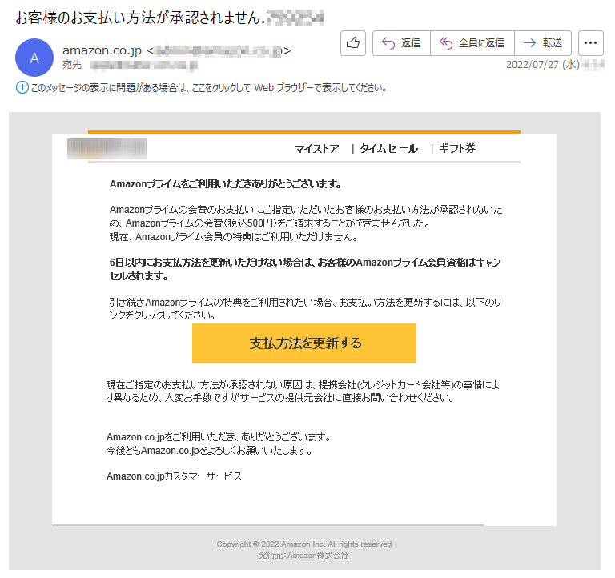Click the Copyright 2022 Amazon Inc. footer text
Viewport: 615px width, 578px height.
coord(304,544)
